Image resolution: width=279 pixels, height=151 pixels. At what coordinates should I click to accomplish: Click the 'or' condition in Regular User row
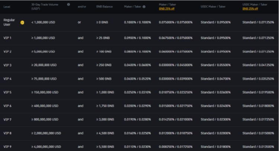79,22
